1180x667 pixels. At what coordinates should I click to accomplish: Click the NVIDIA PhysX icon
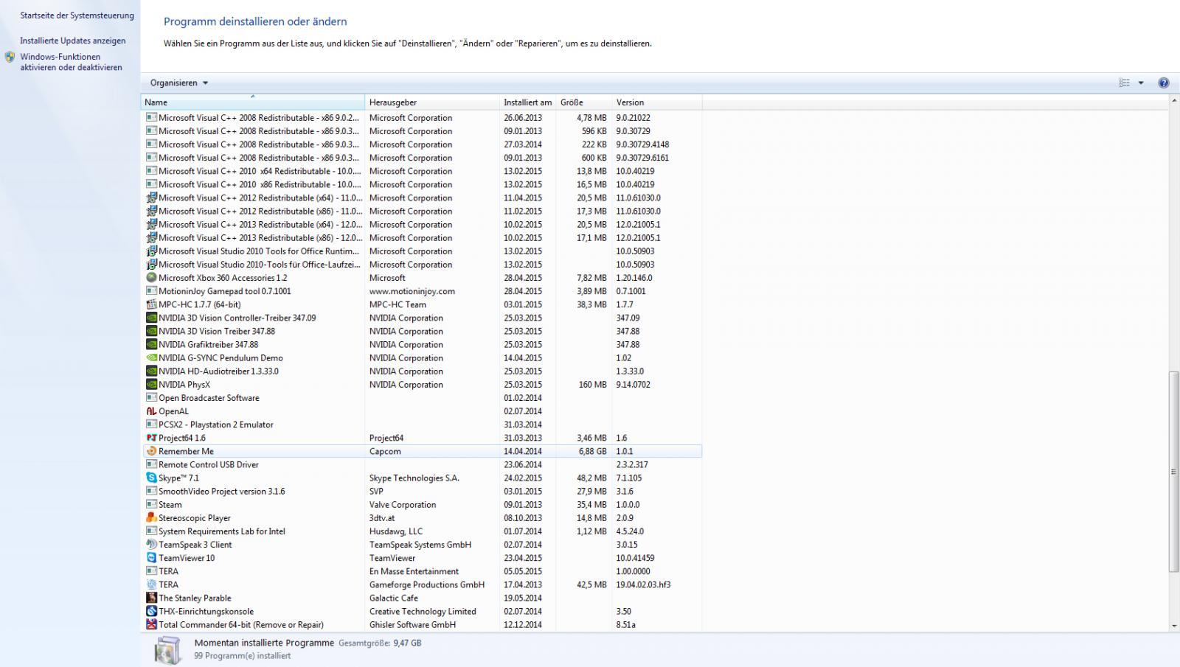(151, 385)
